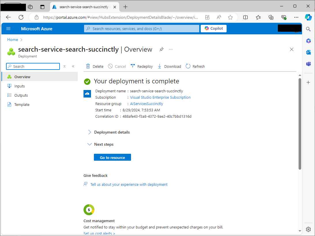Click the disabled Cancel toolbar button
This screenshot has width=315, height=236.
(117, 66)
